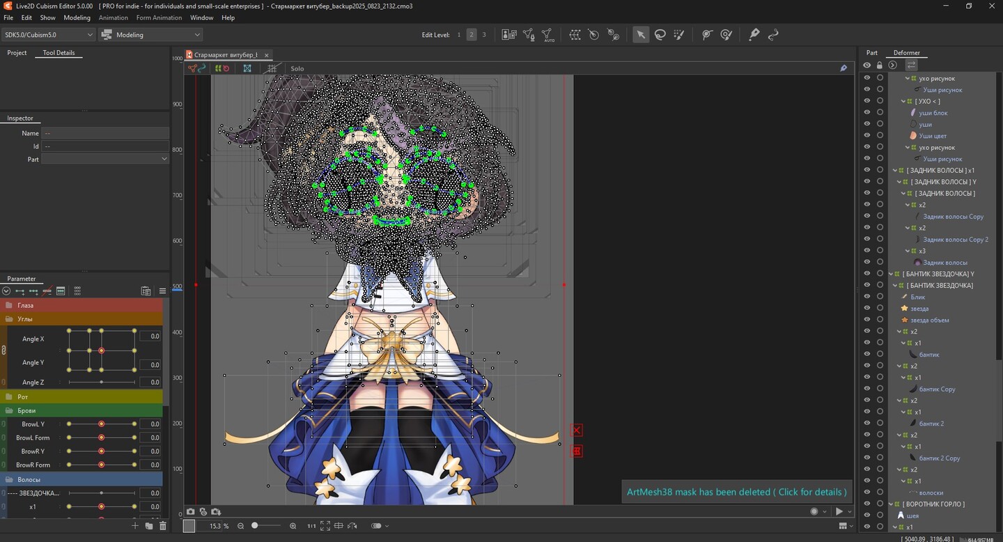Start manual mesh edit tool
Screen dimensions: 1003x542
[x=529, y=34]
